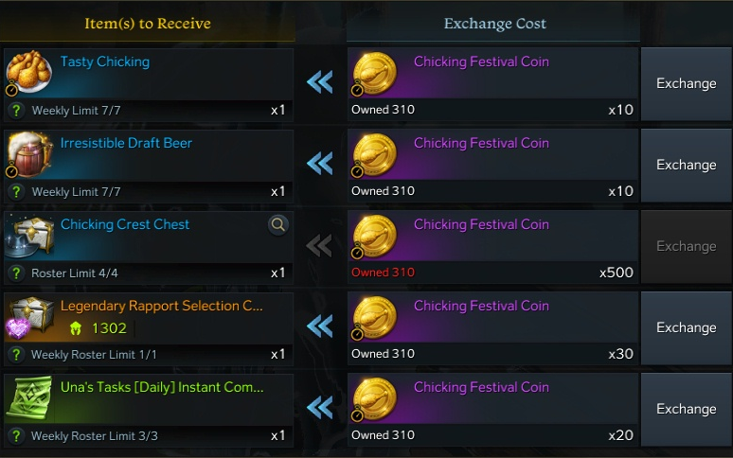Click the Legendary Rapport Selection Chest icon
This screenshot has height=458, width=733.
coord(28,317)
